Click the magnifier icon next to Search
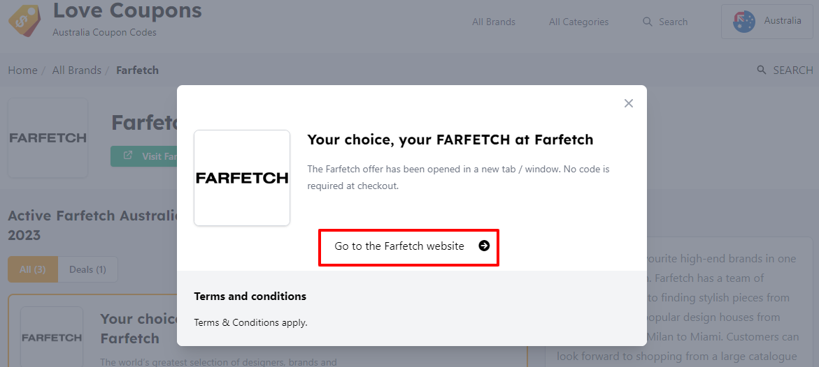The width and height of the screenshot is (819, 367). [x=648, y=22]
